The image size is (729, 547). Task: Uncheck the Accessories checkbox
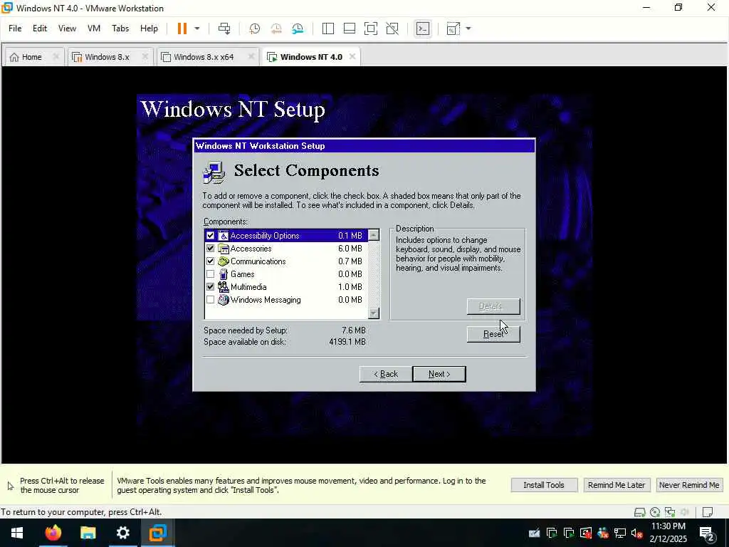coord(210,249)
